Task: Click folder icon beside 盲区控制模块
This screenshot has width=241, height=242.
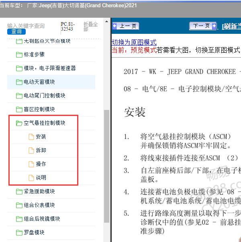Action: [x=19, y=110]
